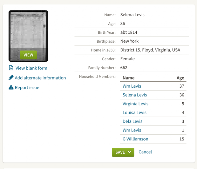Open the Virginia Levis record
The height and width of the screenshot is (169, 197).
(135, 104)
